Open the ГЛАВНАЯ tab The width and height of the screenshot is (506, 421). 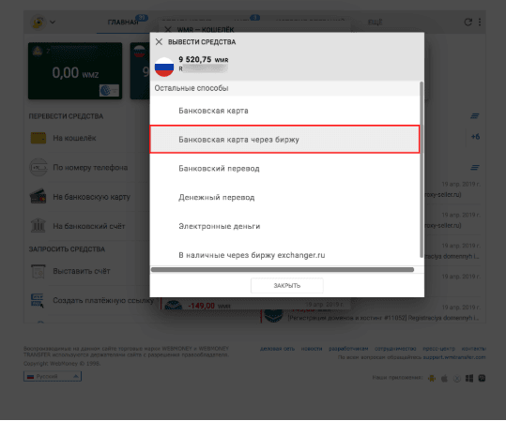pyautogui.click(x=123, y=23)
